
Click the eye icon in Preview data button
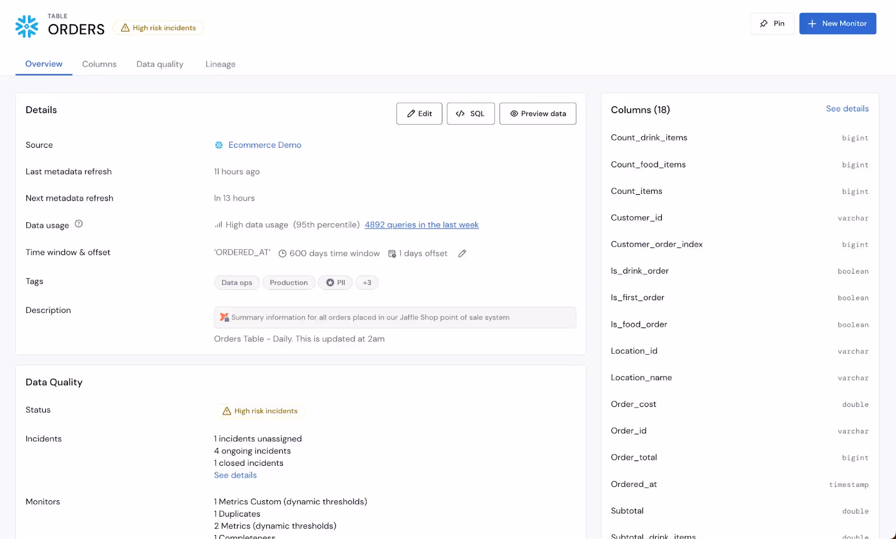coord(514,114)
